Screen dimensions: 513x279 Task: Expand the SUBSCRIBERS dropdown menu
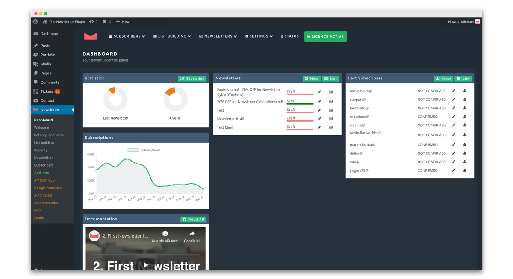(127, 36)
